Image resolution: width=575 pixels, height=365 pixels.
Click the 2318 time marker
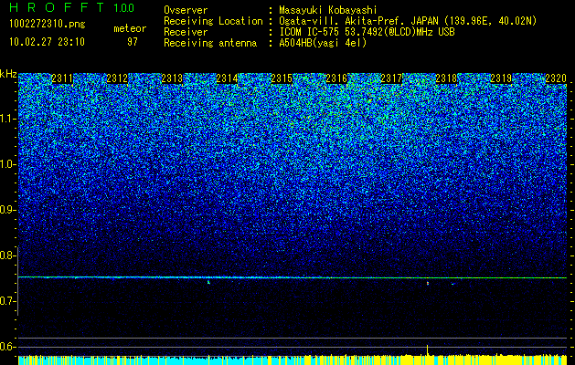coord(446,78)
